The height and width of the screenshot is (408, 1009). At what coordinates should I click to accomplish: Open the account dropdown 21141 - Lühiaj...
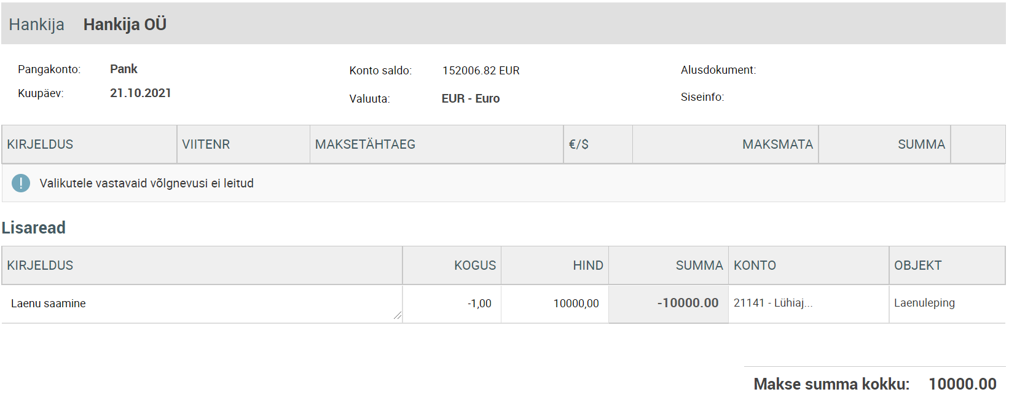tap(807, 303)
